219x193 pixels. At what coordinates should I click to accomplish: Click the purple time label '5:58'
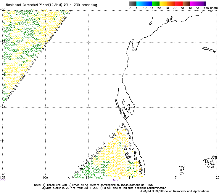tap(116, 180)
